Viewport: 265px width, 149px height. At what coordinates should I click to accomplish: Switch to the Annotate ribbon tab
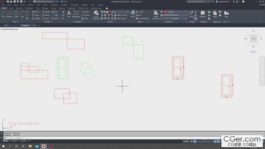(19, 8)
